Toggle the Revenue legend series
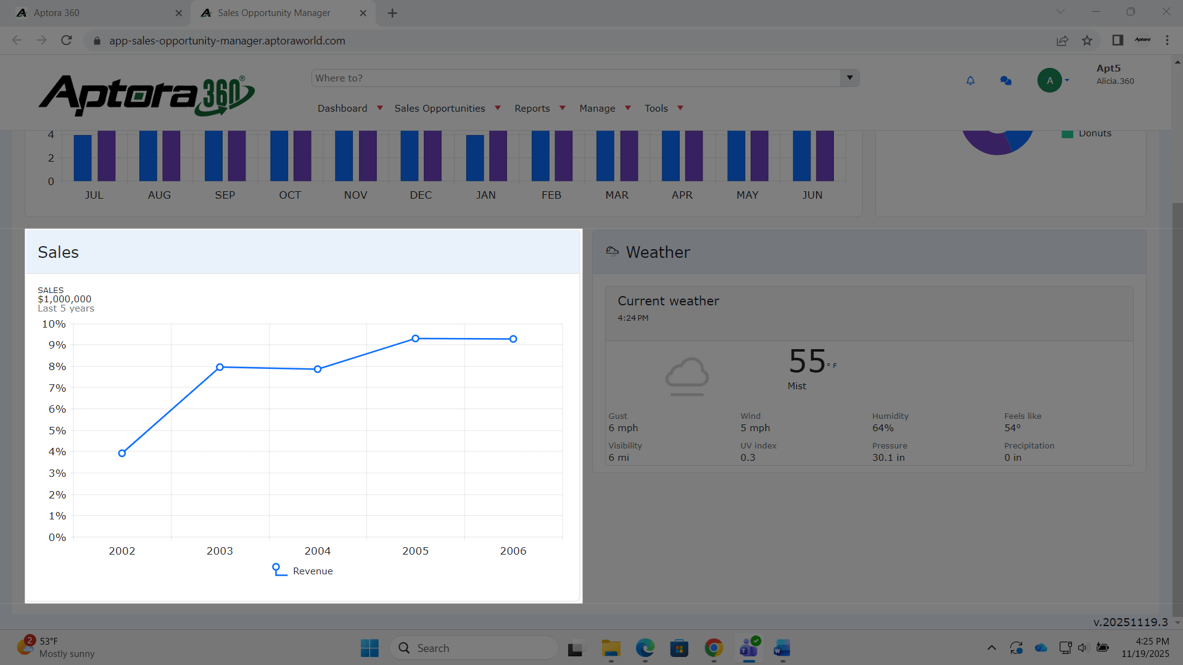 click(x=303, y=571)
